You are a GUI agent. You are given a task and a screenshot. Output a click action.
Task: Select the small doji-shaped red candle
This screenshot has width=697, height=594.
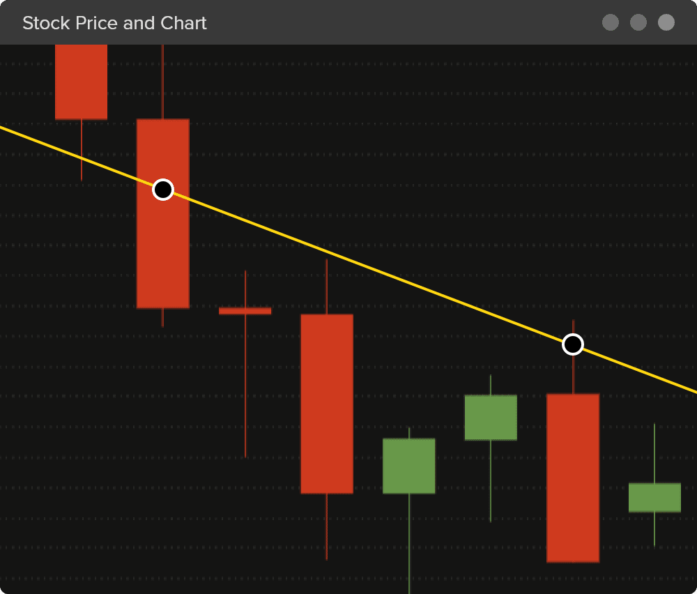tap(245, 311)
